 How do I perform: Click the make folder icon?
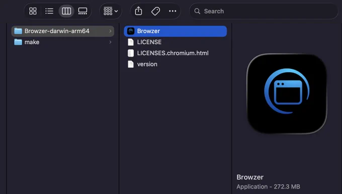(x=18, y=42)
